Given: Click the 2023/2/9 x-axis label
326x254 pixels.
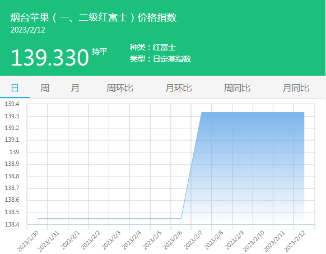Looking at the screenshot, I should [x=234, y=240].
